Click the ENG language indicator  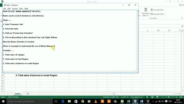click(170, 101)
